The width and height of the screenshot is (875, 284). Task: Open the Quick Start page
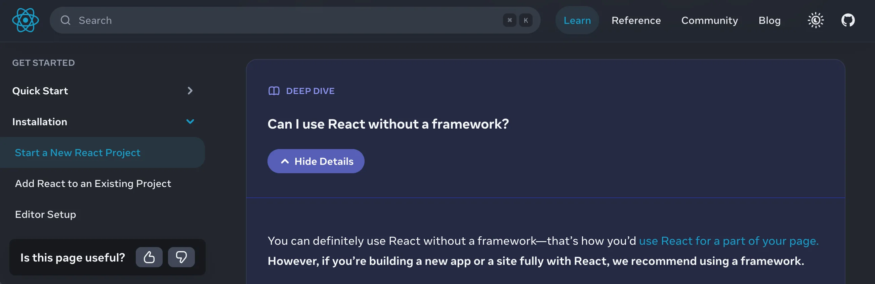[x=40, y=91]
